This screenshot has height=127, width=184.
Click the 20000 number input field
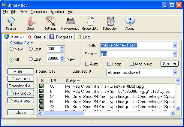(x=53, y=59)
